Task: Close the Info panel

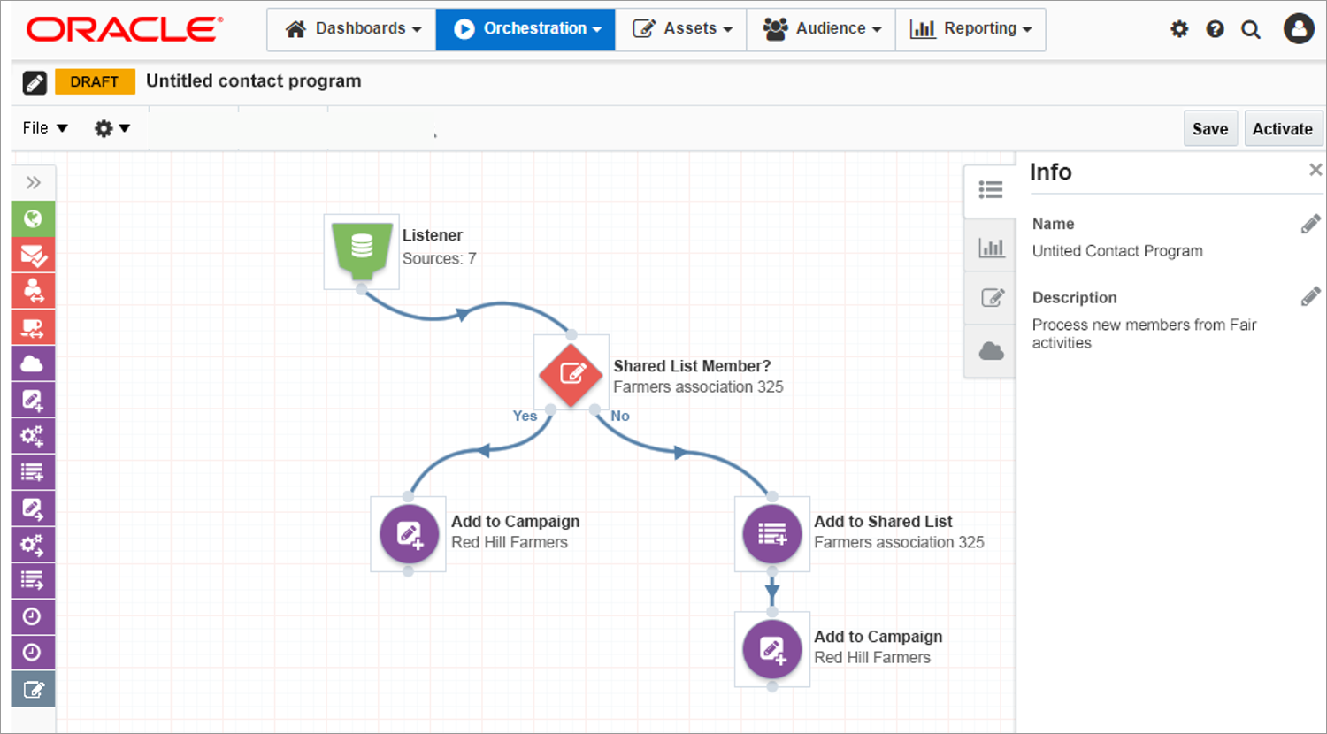Action: click(1315, 170)
